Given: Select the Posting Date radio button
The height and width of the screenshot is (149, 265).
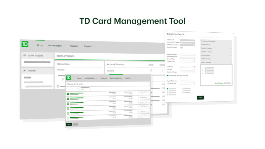Looking at the screenshot, I should pos(167,76).
